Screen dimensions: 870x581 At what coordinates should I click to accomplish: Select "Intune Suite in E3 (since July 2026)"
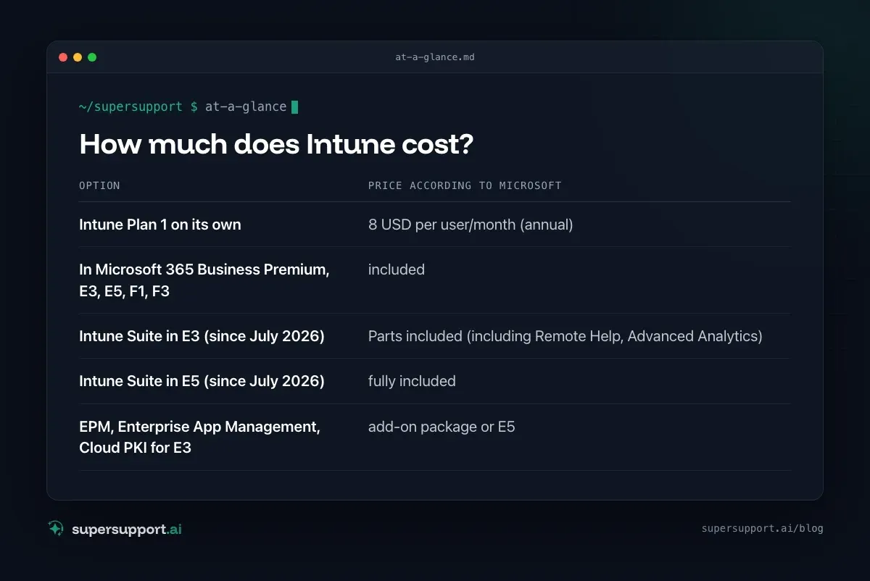click(202, 336)
